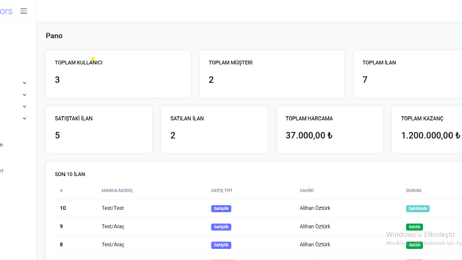Click the 1.200.000,00 ₺ earnings value
Image resolution: width=462 pixels, height=260 pixels.
[x=430, y=135]
